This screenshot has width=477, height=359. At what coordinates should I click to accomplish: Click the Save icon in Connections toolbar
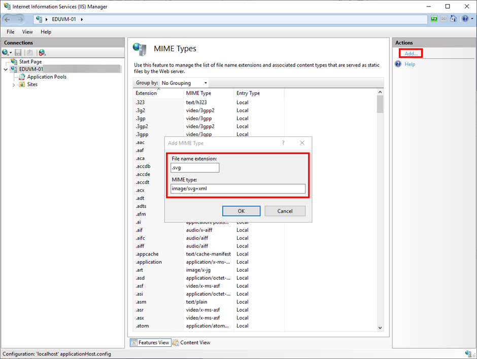pyautogui.click(x=18, y=53)
